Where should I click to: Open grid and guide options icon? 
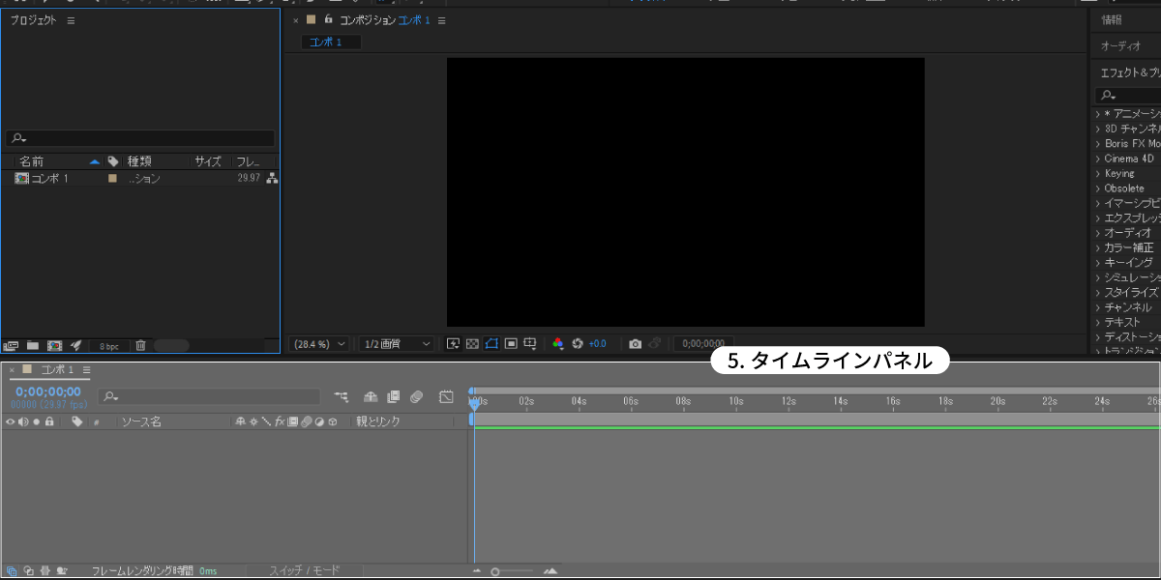tap(529, 343)
